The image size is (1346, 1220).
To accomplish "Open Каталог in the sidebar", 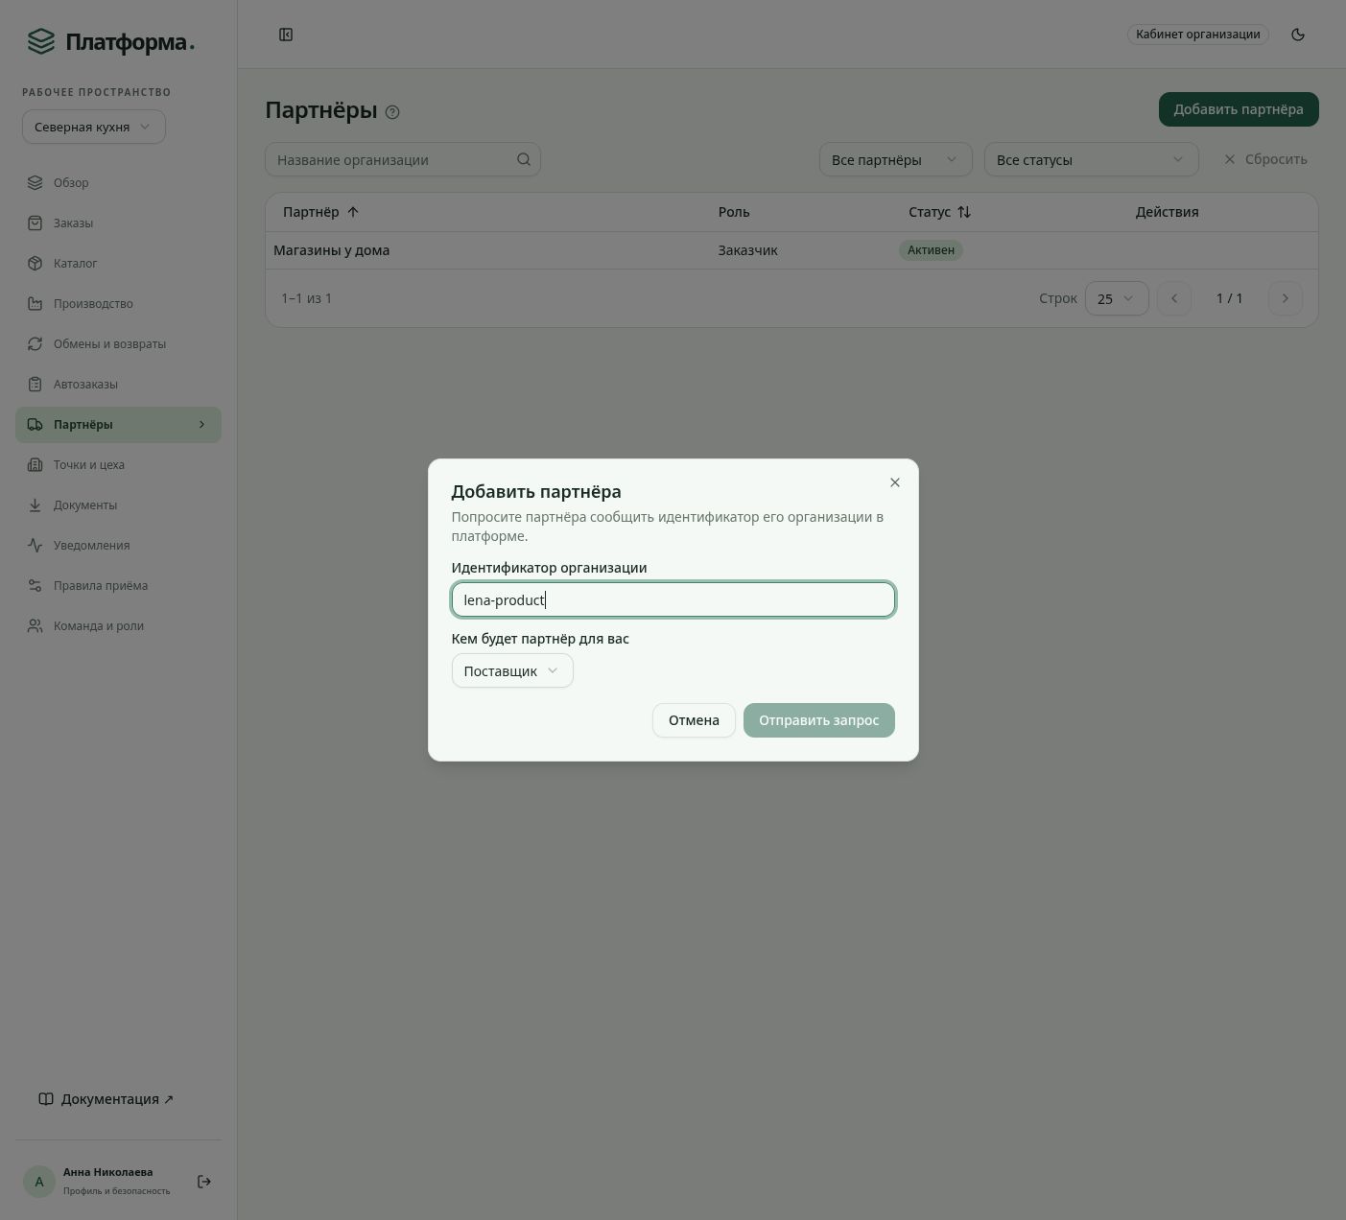I will point(118,263).
